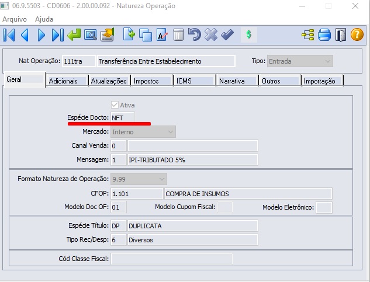Open the Tipo dropdown showing Entrada
Screen dimensions: 370x282
(300, 61)
